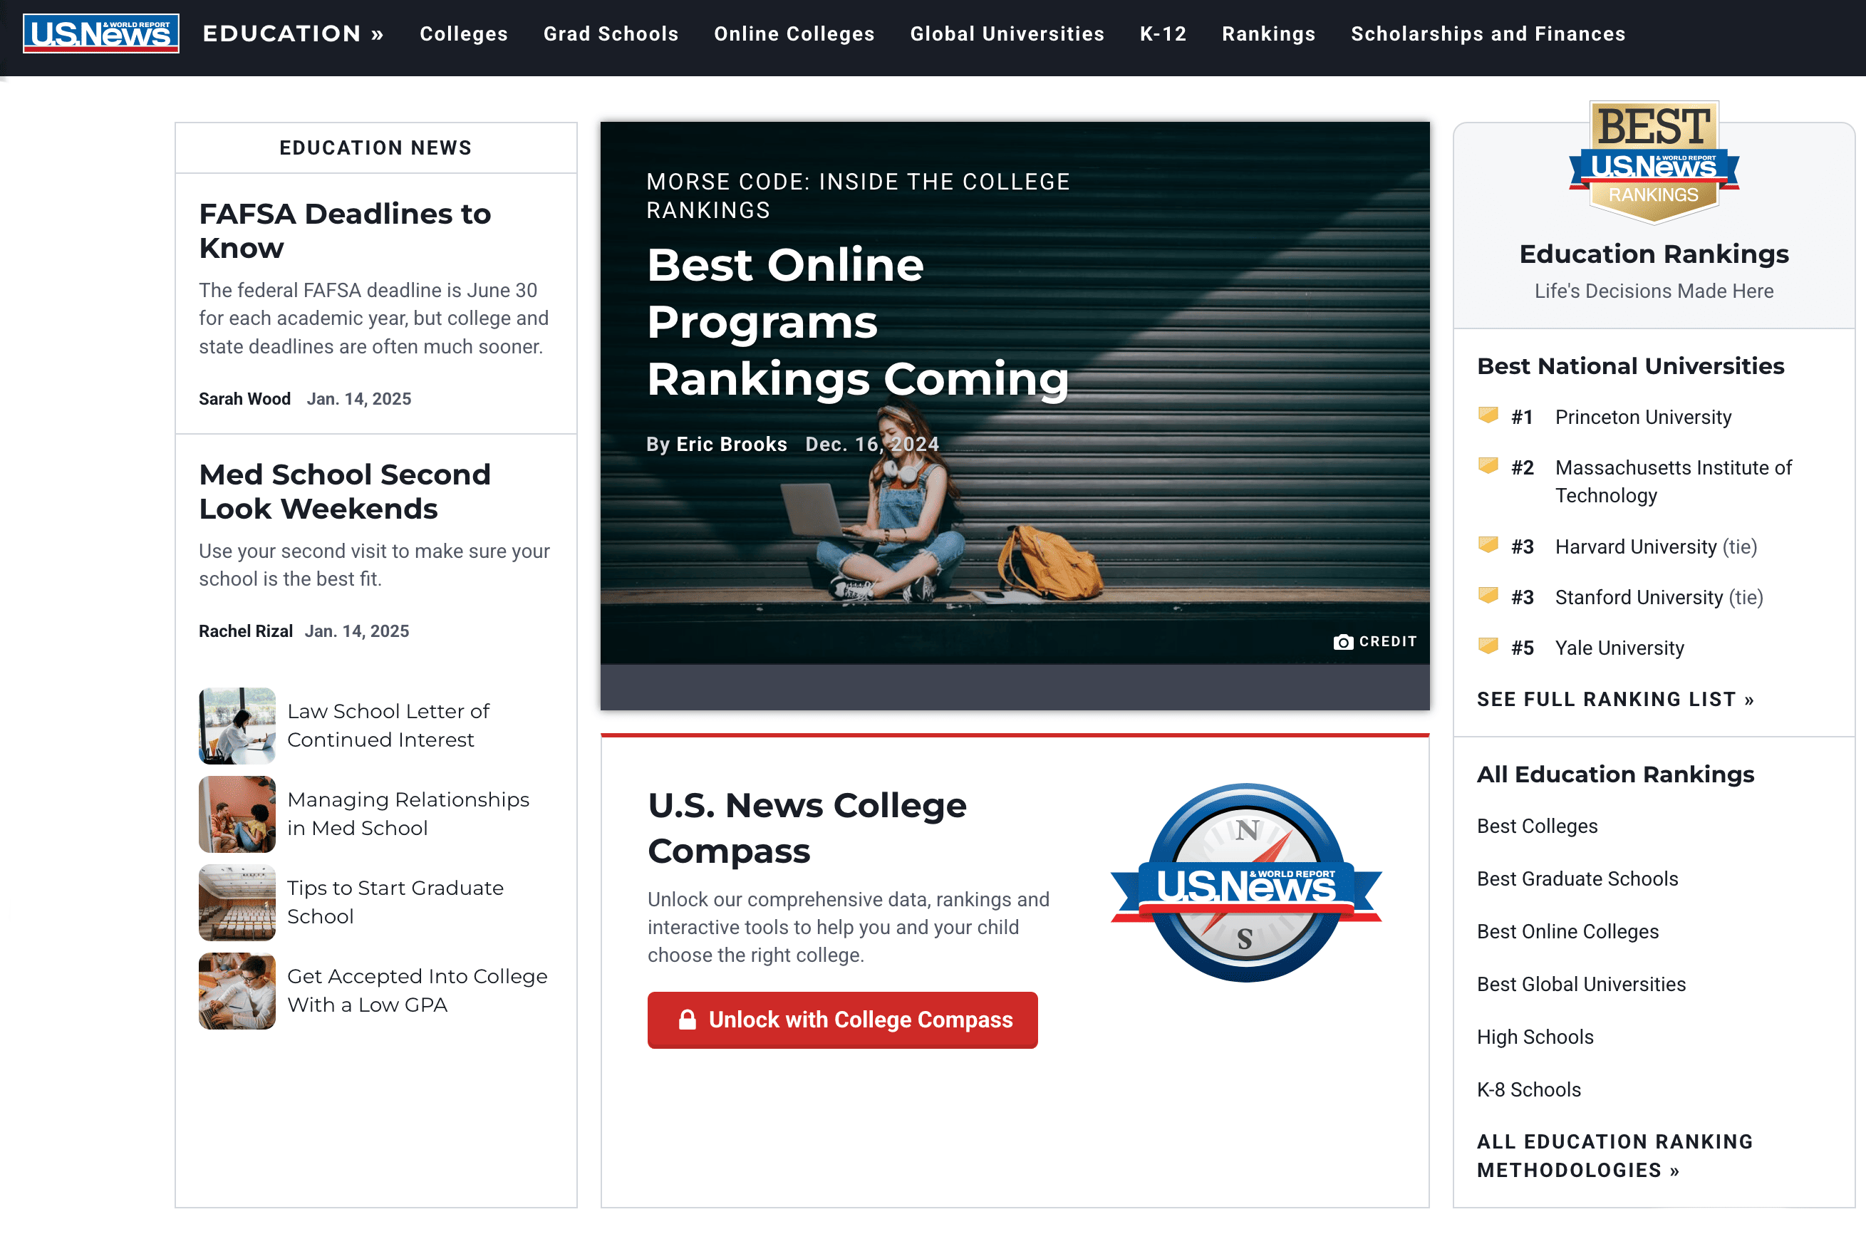Open Best Graduate Schools rankings link

click(x=1577, y=879)
